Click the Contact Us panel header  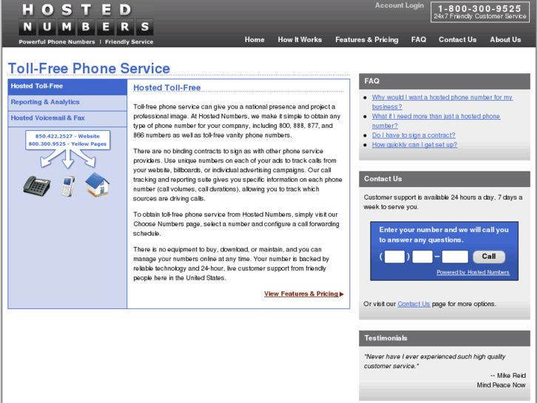444,179
